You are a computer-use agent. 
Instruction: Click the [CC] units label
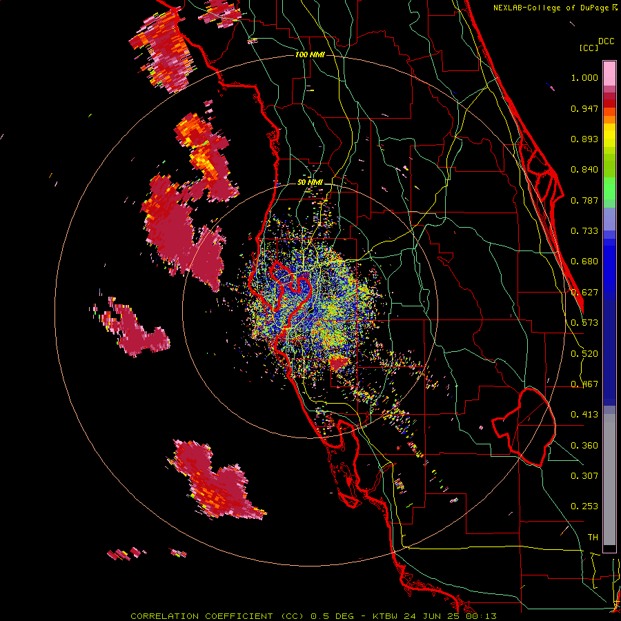pos(589,48)
